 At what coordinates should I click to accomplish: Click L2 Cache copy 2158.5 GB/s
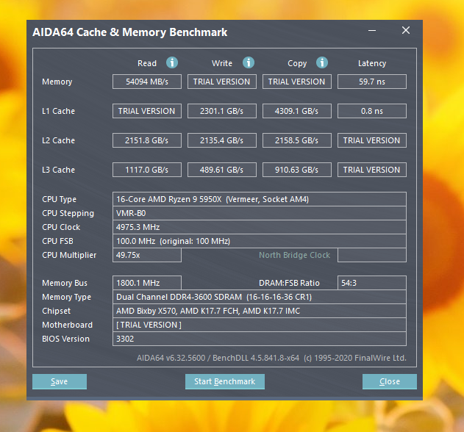coord(297,140)
